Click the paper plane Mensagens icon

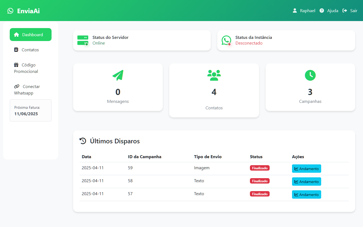click(118, 75)
